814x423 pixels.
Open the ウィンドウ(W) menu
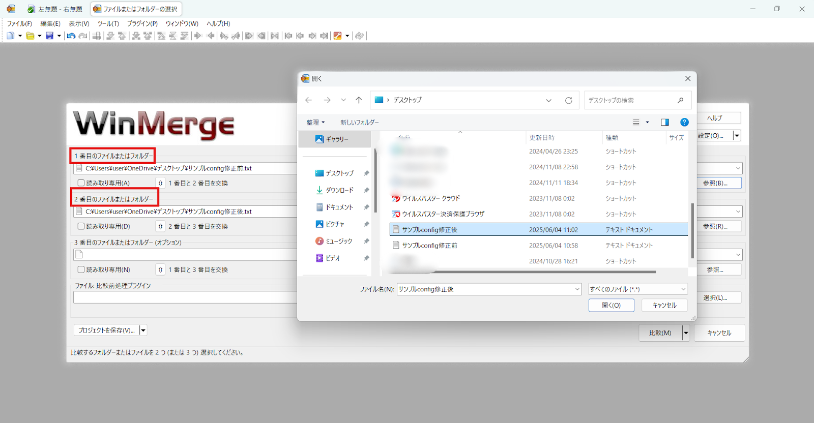[x=182, y=23]
